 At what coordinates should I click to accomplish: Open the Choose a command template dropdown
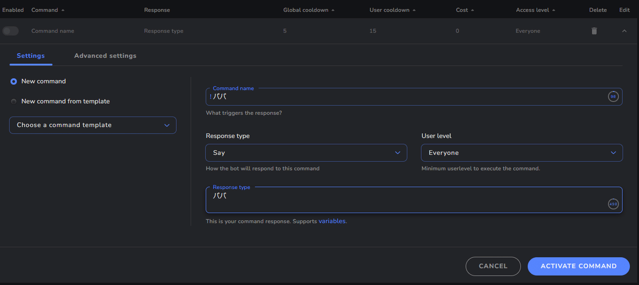click(93, 125)
